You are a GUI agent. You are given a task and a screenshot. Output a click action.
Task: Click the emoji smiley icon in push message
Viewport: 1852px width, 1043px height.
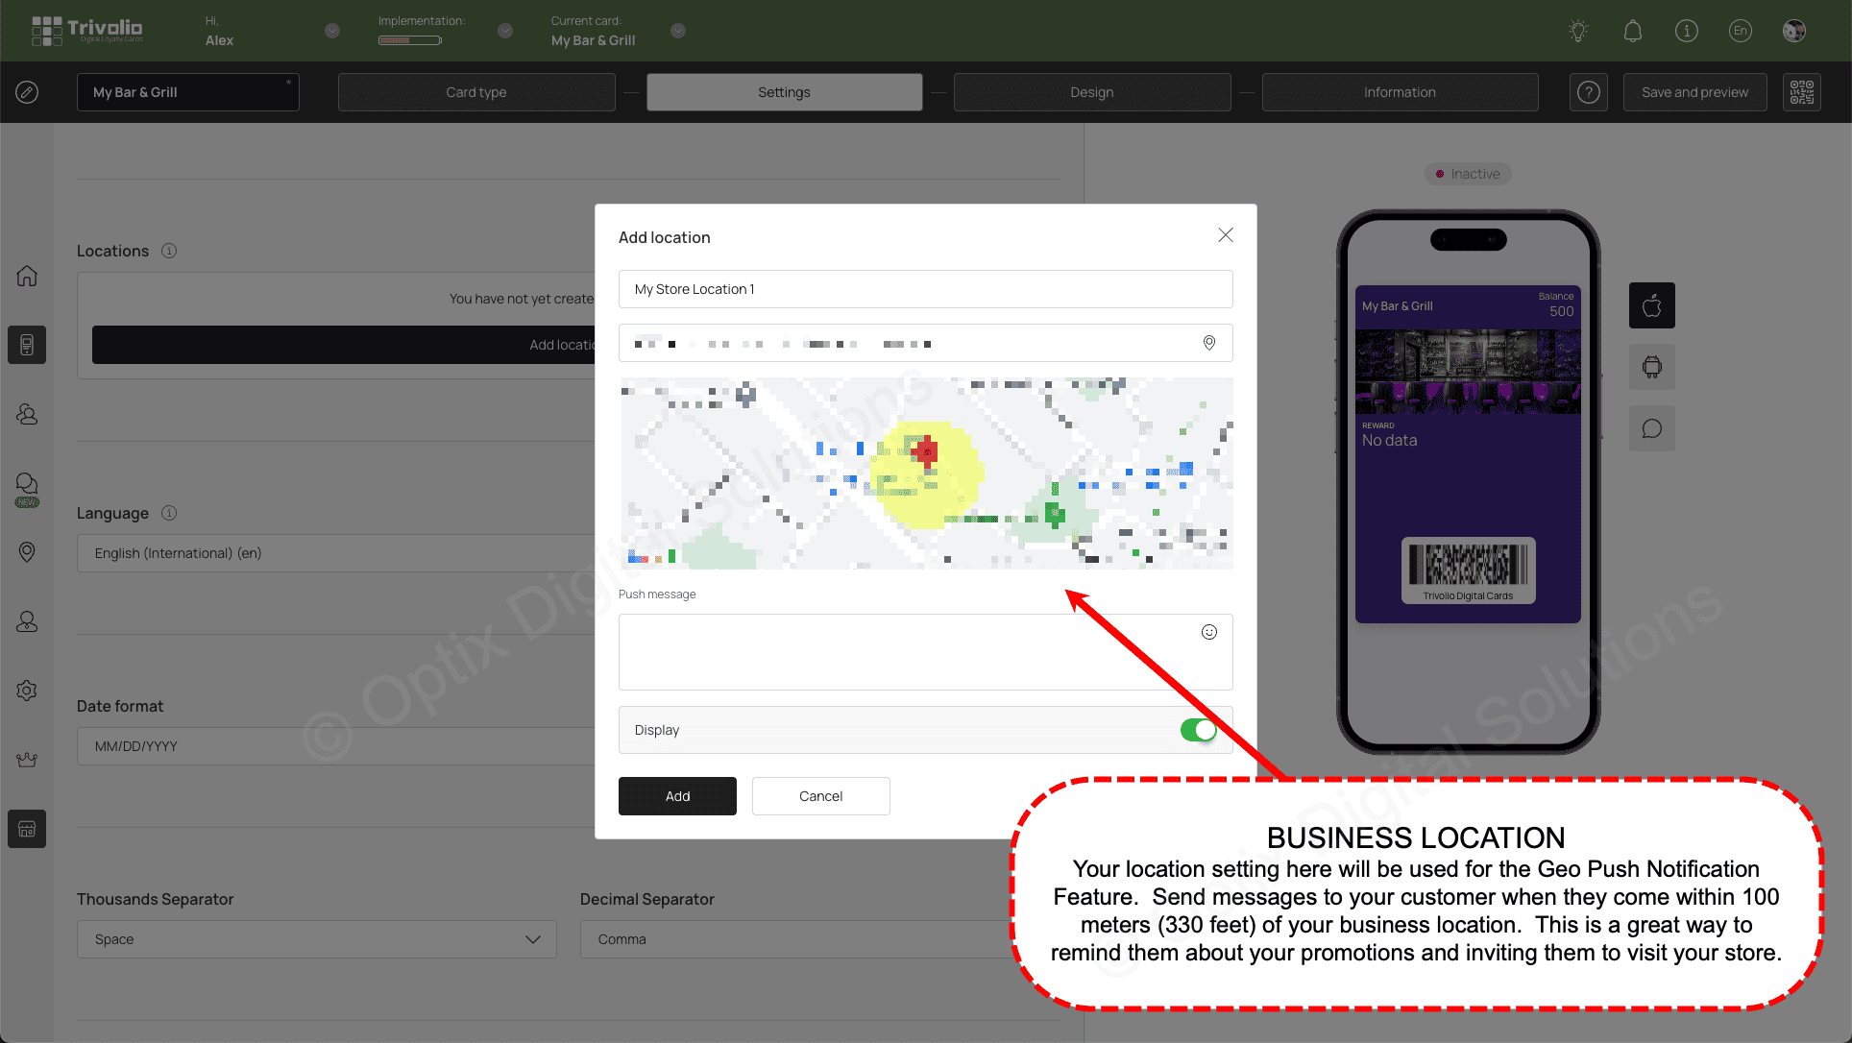[x=1208, y=632]
